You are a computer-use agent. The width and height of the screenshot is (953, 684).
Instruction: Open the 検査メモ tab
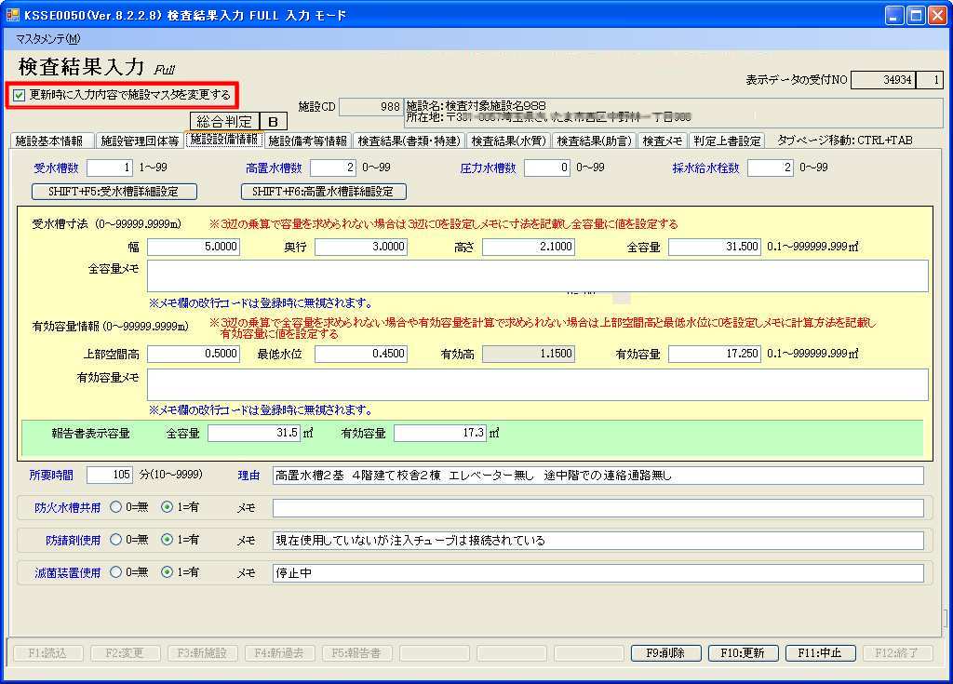coord(663,141)
